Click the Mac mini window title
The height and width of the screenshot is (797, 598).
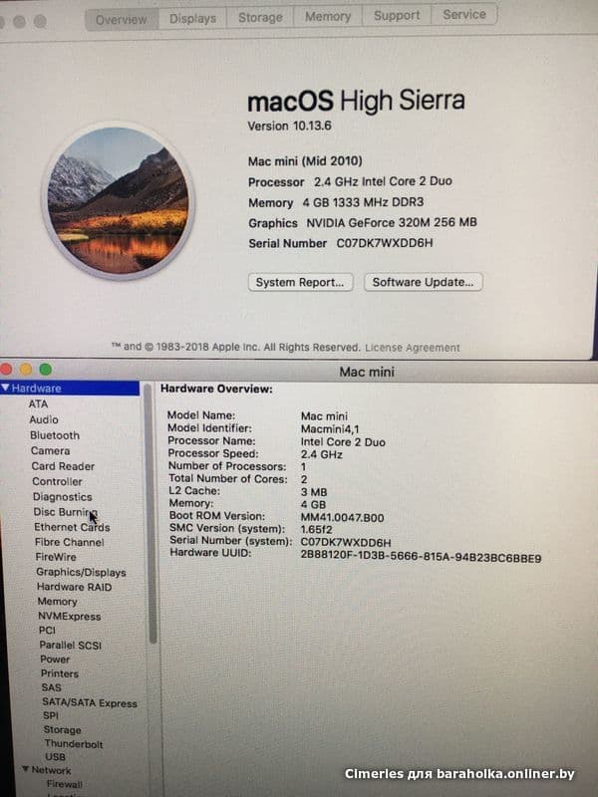[367, 372]
